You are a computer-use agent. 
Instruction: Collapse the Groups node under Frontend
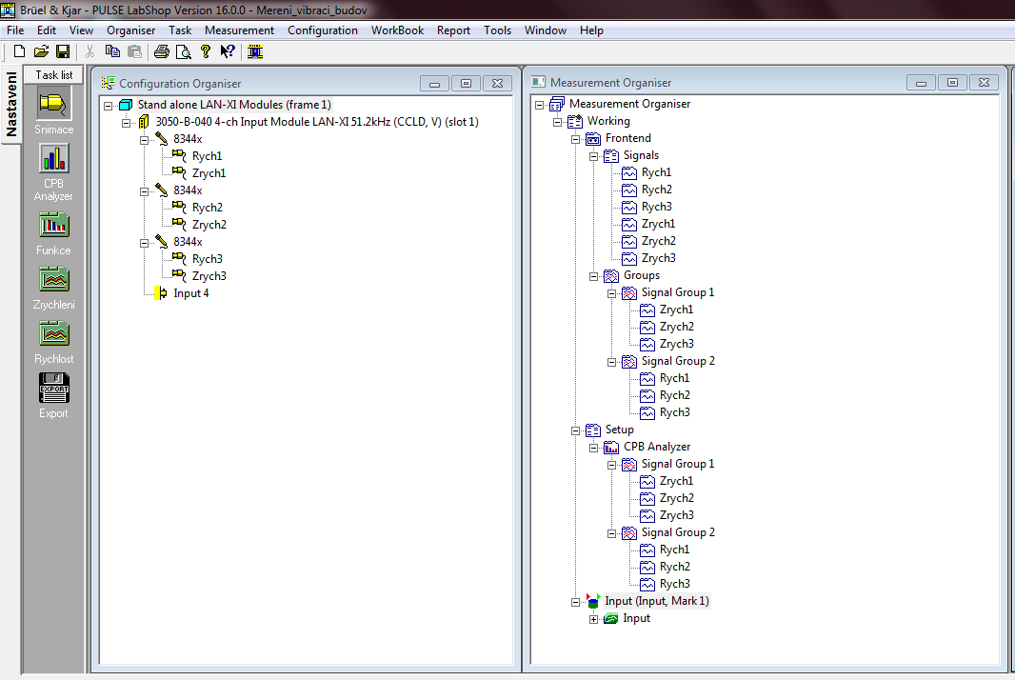(x=593, y=276)
